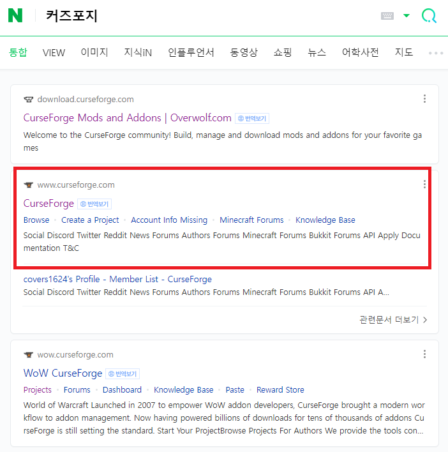Show more tabs with the ellipsis
The image size is (448, 452).
coord(436,53)
